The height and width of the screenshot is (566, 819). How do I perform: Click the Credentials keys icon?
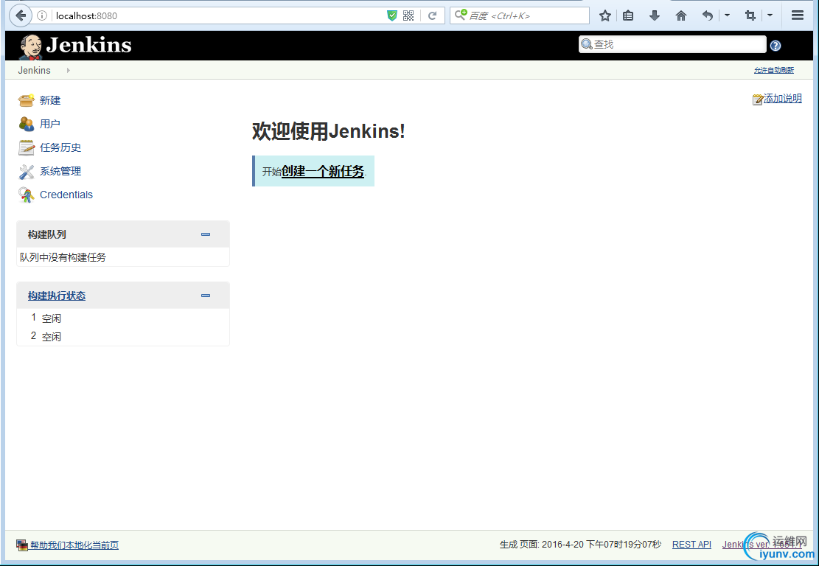pyautogui.click(x=26, y=195)
